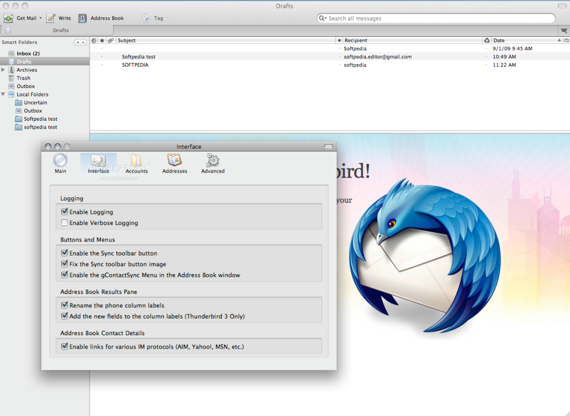The image size is (570, 416).
Task: Click the thread column header icon
Action: [x=94, y=40]
